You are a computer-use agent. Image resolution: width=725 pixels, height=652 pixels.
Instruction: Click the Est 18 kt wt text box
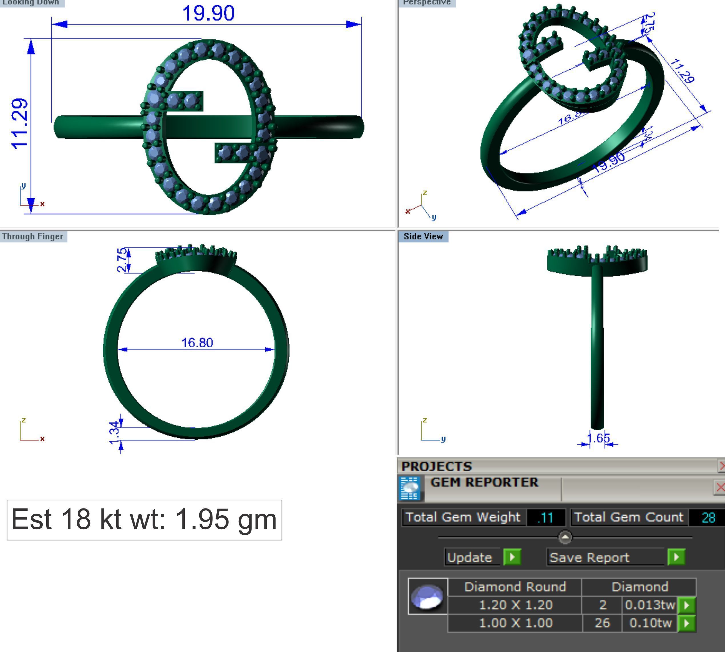point(144,520)
